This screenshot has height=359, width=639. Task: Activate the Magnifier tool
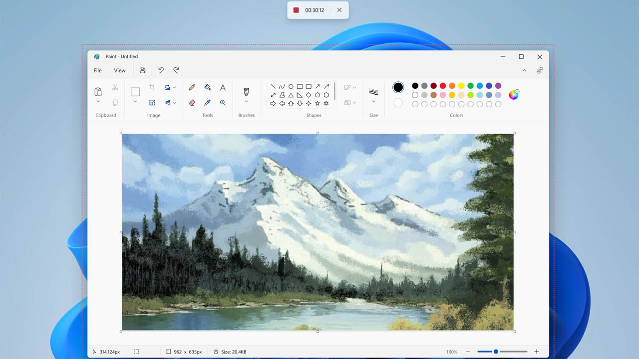(x=222, y=102)
